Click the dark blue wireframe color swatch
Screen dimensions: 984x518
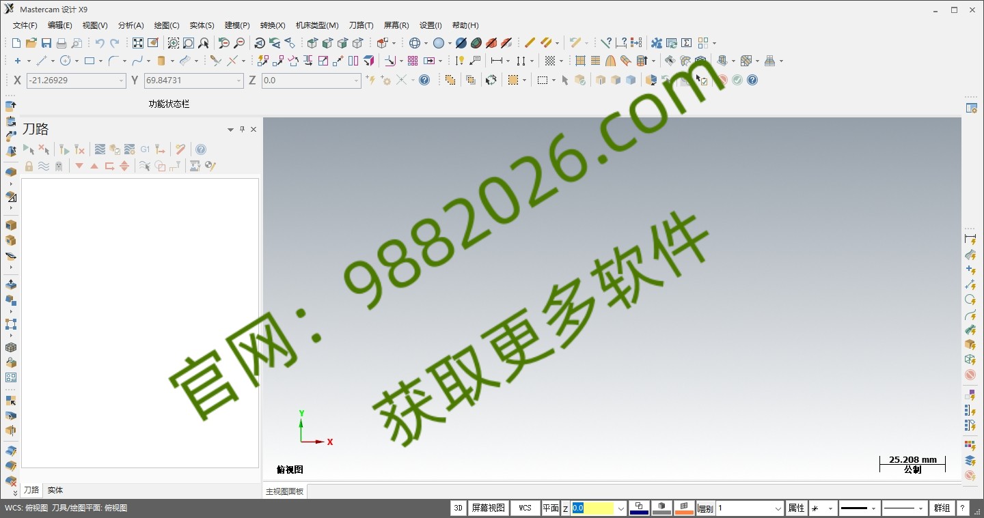click(639, 508)
